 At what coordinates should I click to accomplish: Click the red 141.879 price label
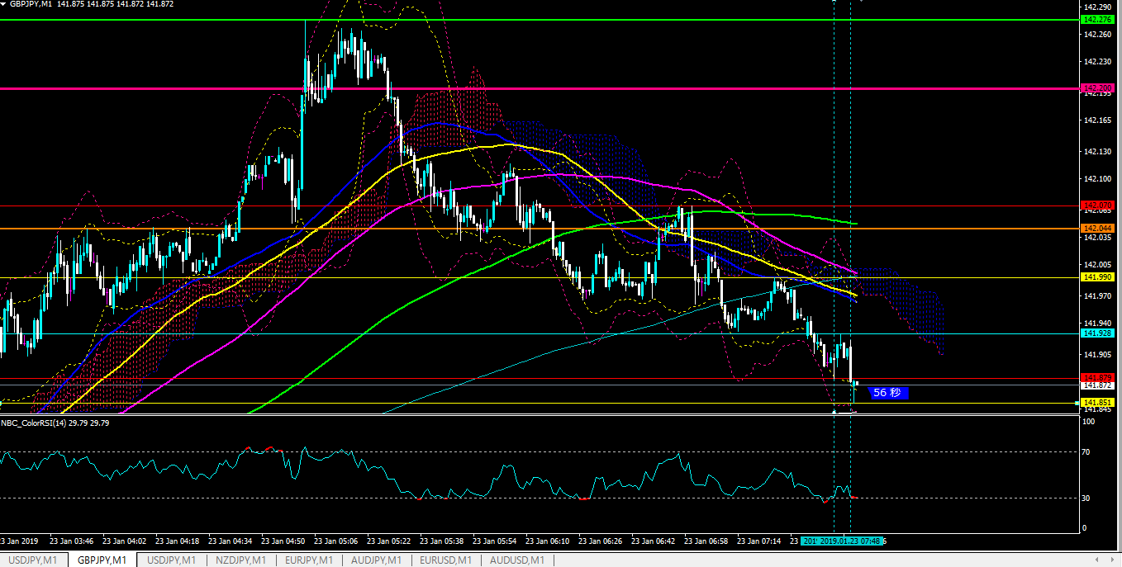[x=1098, y=378]
